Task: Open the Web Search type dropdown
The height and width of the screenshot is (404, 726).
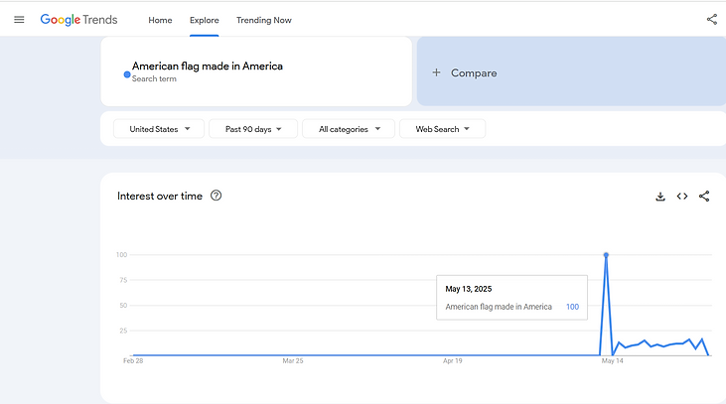Action: click(x=442, y=129)
